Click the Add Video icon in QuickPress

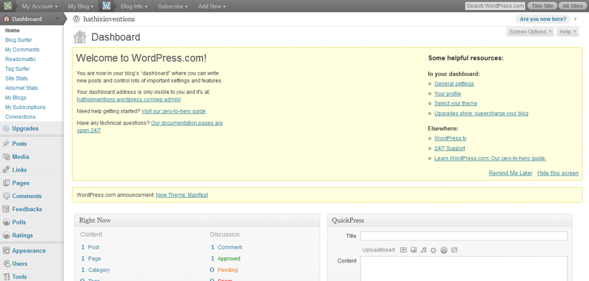click(x=414, y=250)
